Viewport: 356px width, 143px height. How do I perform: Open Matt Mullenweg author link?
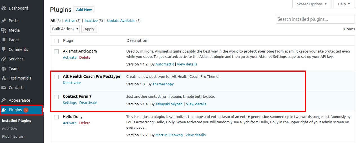coord(169,135)
